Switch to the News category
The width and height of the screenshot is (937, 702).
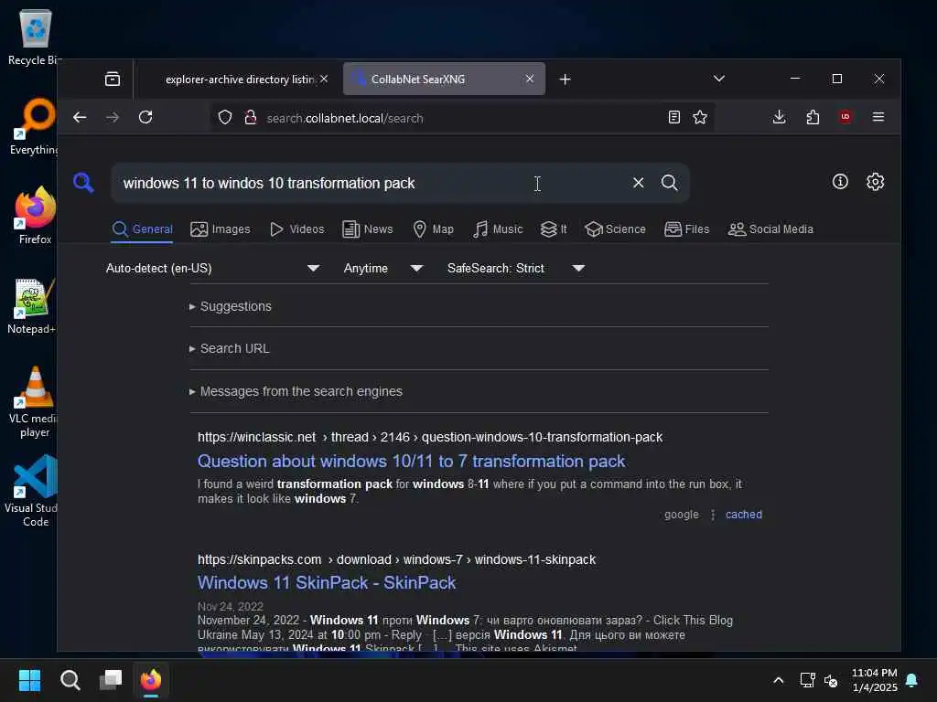[x=368, y=229]
